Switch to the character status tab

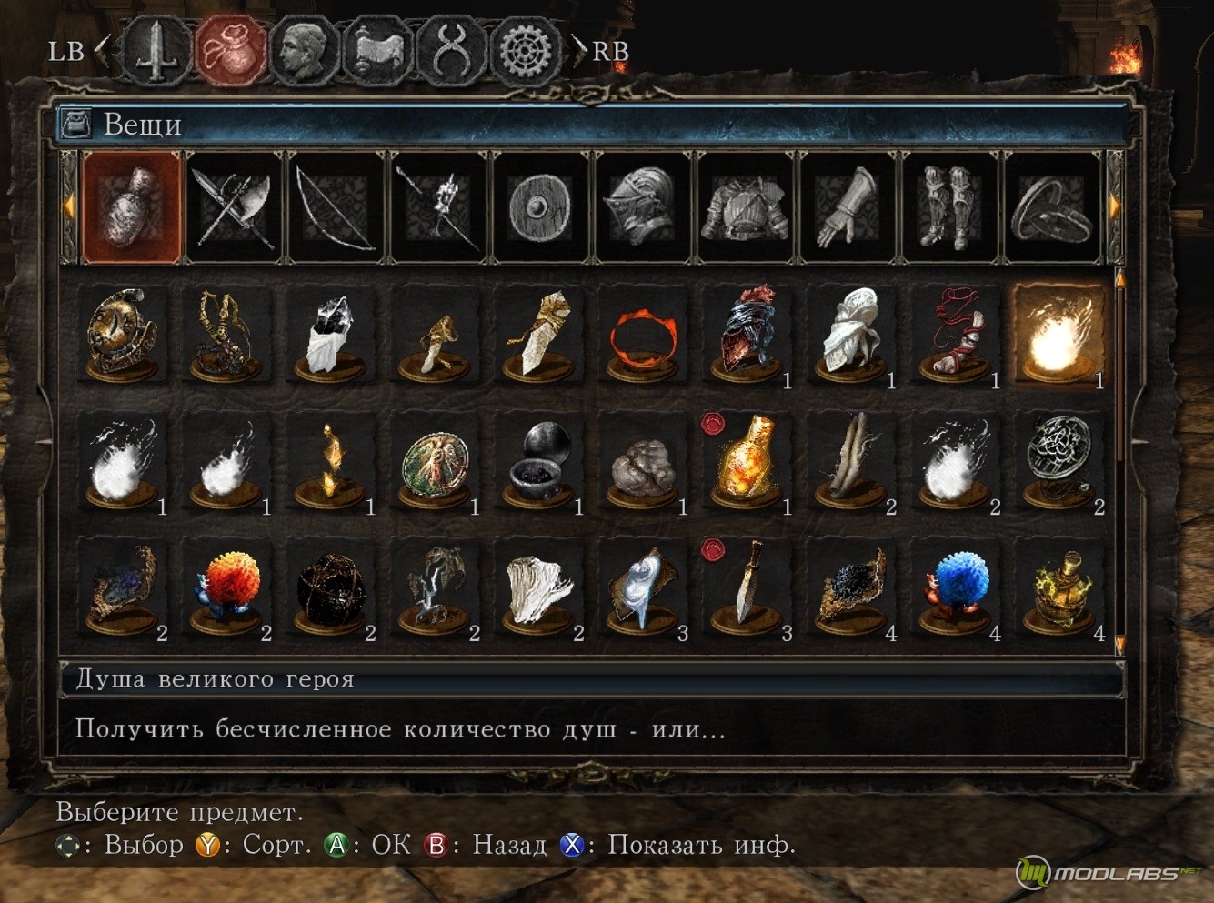(305, 51)
